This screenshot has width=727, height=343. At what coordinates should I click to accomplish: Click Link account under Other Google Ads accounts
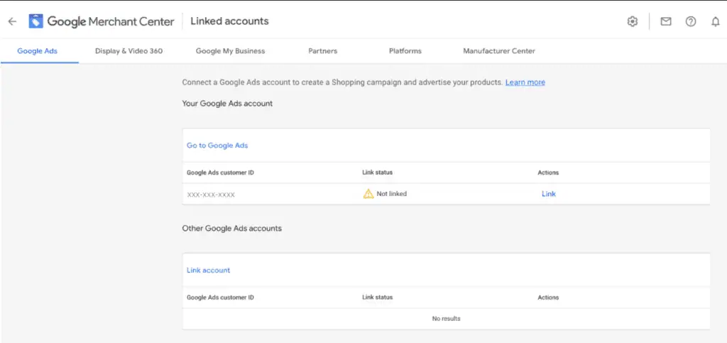pos(208,271)
